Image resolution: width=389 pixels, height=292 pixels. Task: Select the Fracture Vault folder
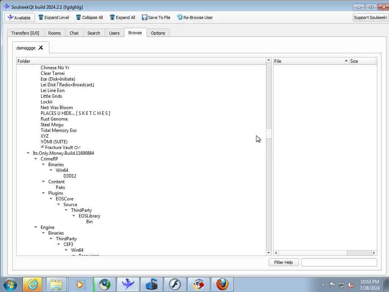coord(60,148)
